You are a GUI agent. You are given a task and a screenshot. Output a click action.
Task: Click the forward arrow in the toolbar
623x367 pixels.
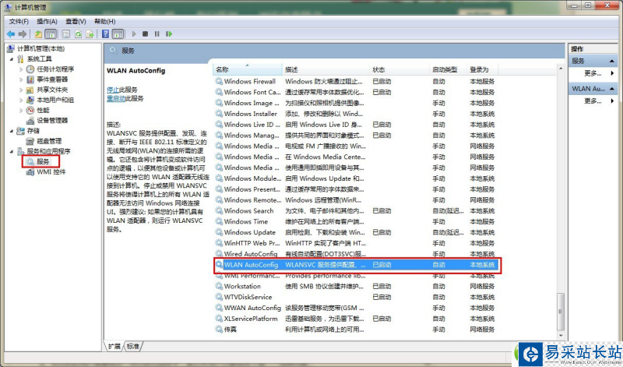(x=23, y=34)
